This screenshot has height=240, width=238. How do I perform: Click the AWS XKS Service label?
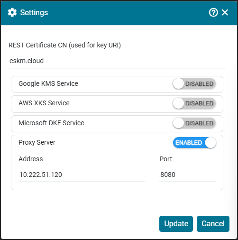[44, 103]
